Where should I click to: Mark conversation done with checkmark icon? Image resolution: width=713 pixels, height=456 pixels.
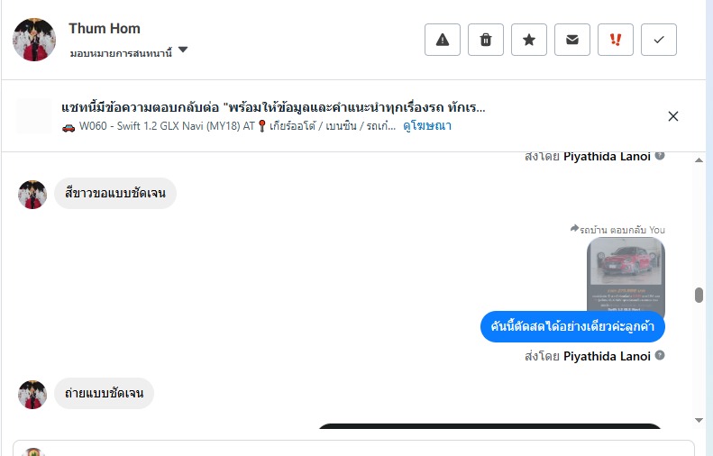(659, 40)
